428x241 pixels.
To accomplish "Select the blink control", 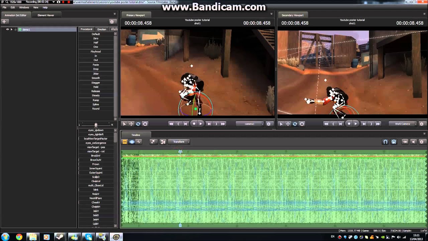I will tap(96, 190).
